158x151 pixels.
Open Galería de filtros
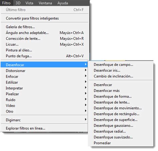(x=44, y=27)
